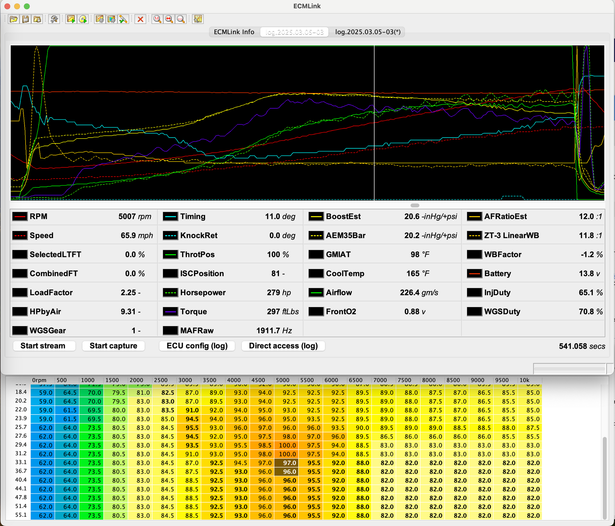
Task: Click the AFRatioEst yellow swatch
Action: click(x=474, y=217)
